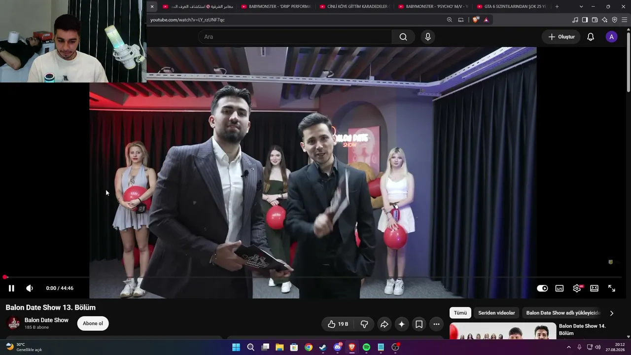Open the three-dot more actions menu
This screenshot has width=631, height=355.
pos(436,324)
